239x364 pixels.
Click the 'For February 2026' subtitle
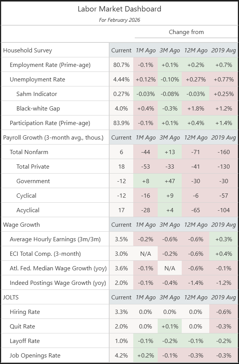click(x=119, y=20)
